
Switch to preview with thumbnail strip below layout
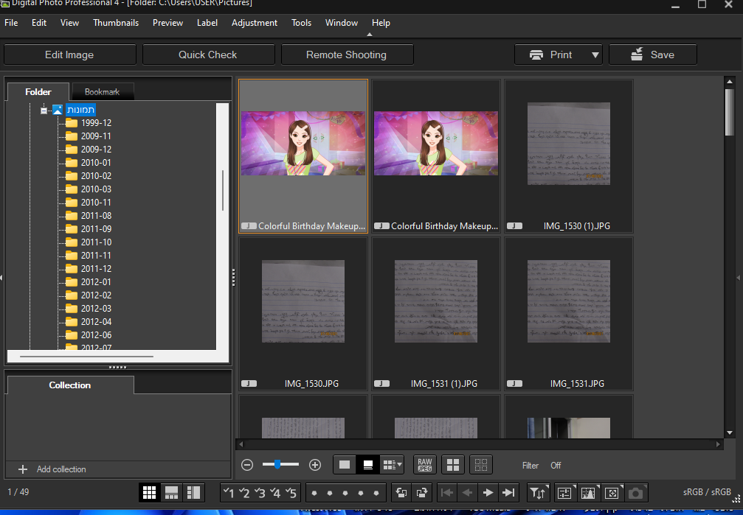pyautogui.click(x=171, y=493)
